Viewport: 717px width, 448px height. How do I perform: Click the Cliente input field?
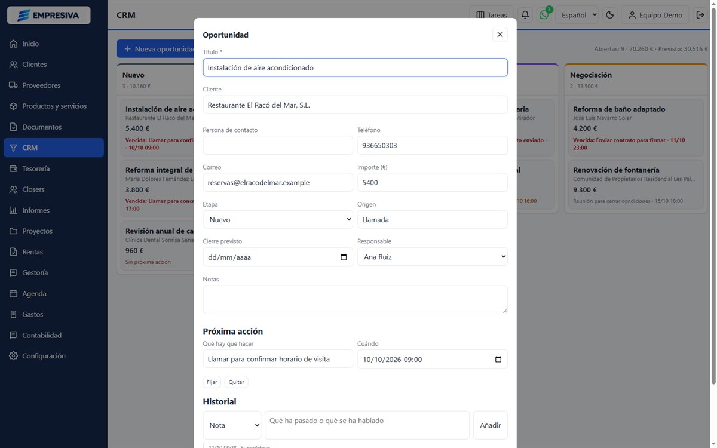pos(356,105)
